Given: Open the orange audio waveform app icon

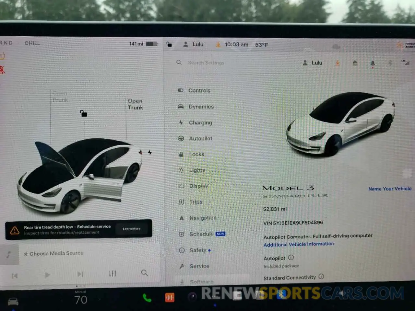Looking at the screenshot, I should coord(170,297).
